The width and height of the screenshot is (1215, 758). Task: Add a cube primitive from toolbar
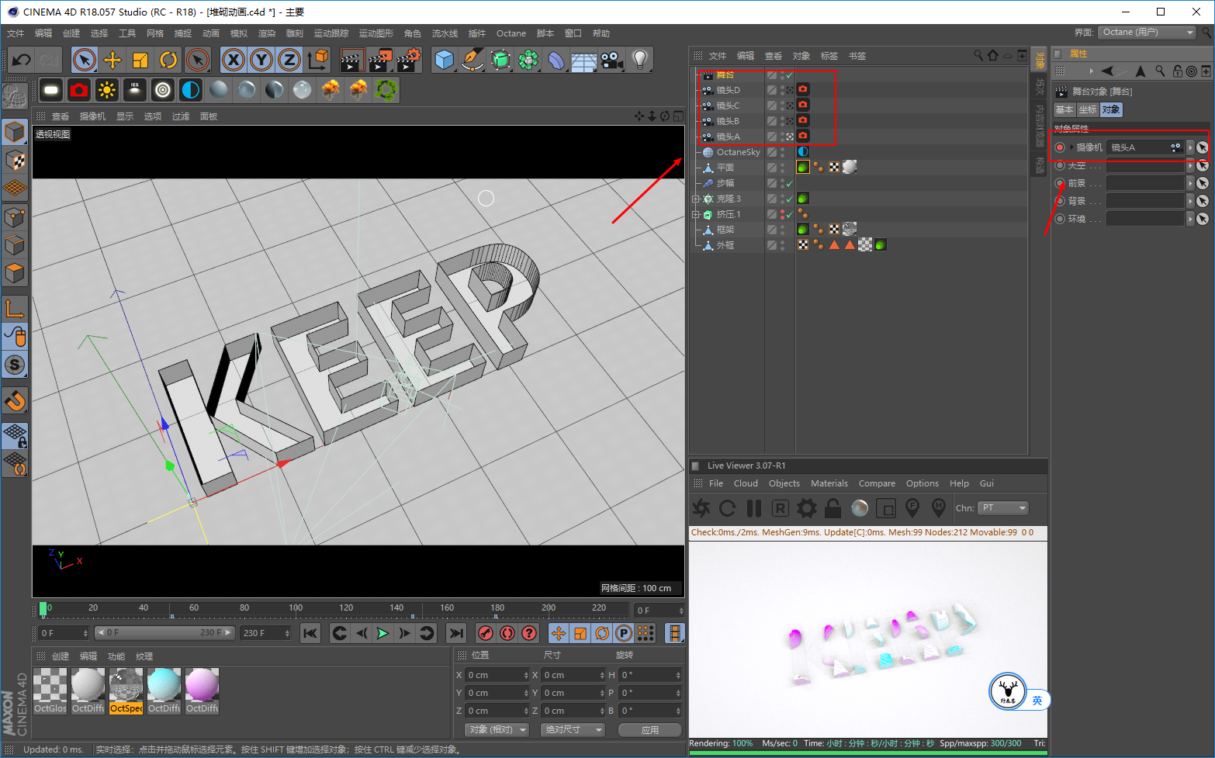pyautogui.click(x=445, y=60)
